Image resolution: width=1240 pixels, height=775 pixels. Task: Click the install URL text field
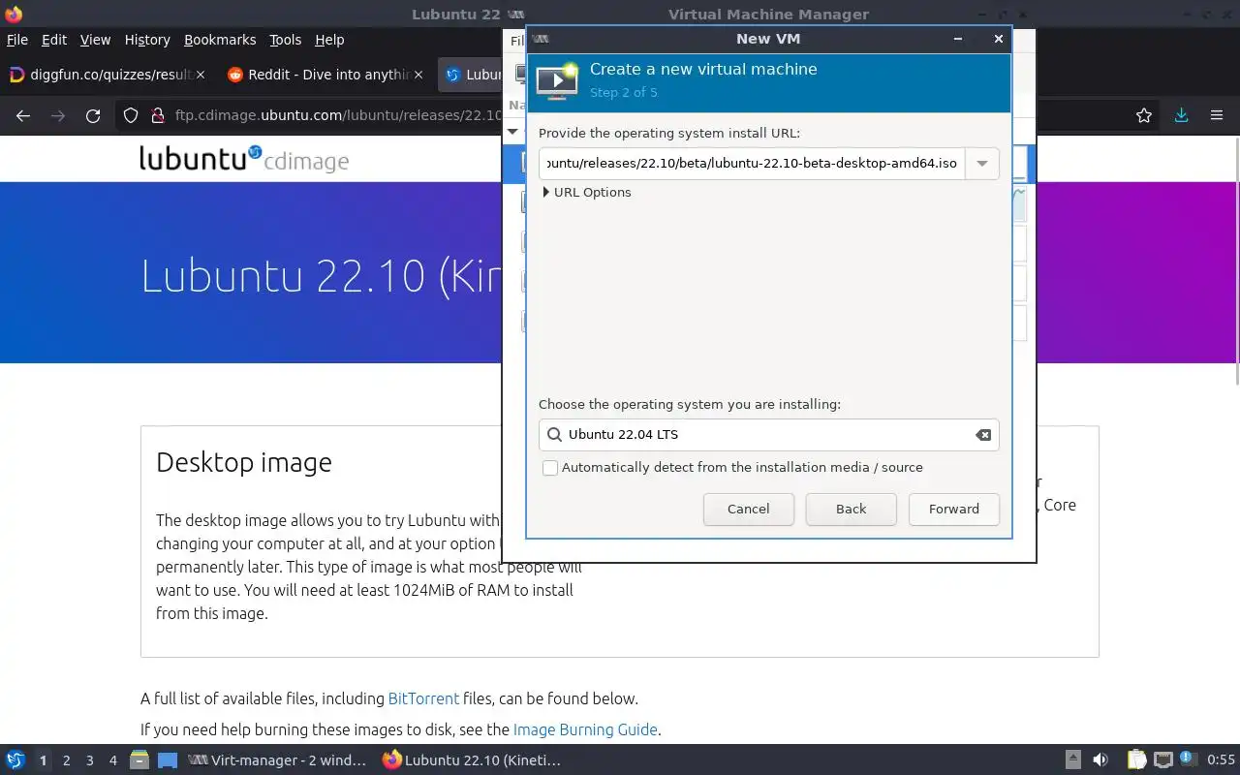752,163
